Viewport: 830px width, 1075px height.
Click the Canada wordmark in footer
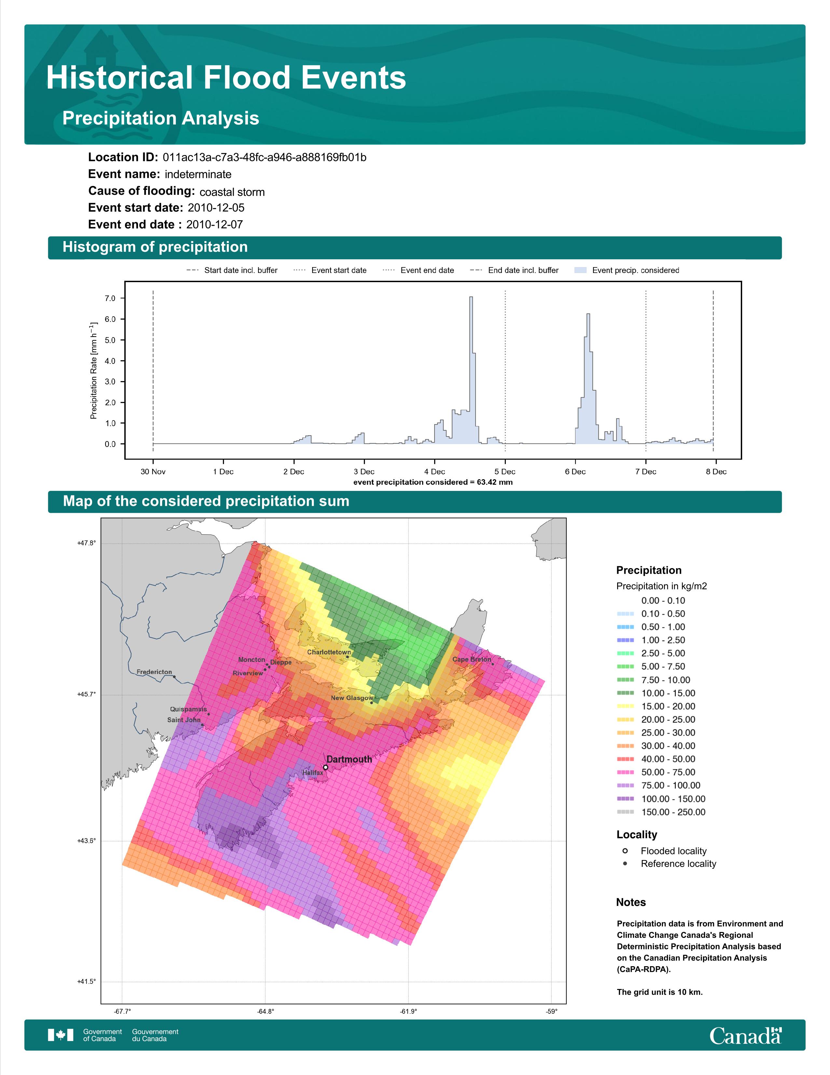pyautogui.click(x=745, y=1036)
